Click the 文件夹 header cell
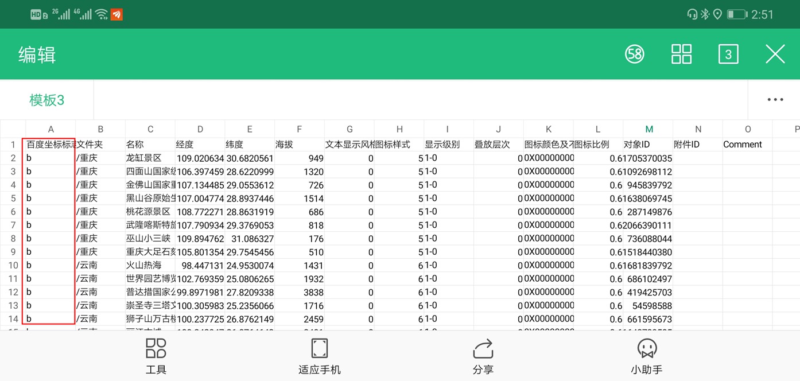Viewport: 800px width, 381px height. click(100, 145)
